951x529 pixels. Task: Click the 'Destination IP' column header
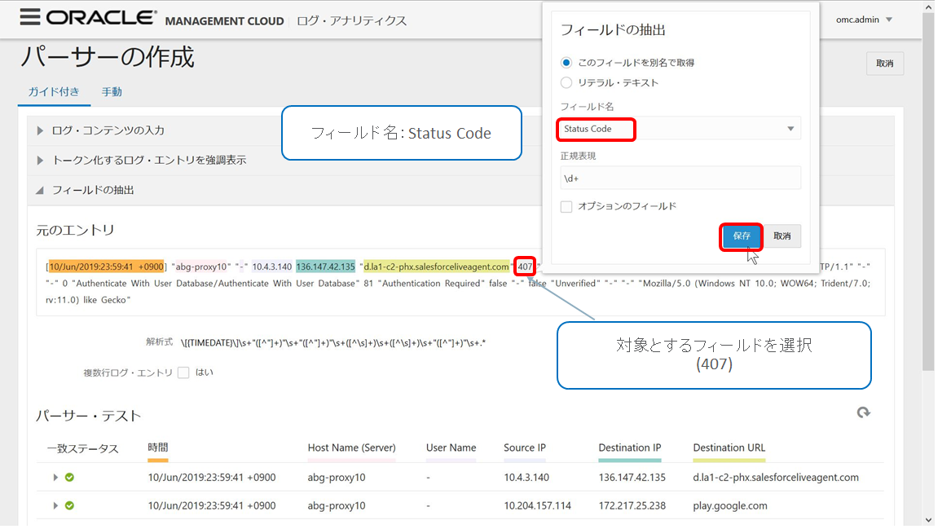coord(630,447)
